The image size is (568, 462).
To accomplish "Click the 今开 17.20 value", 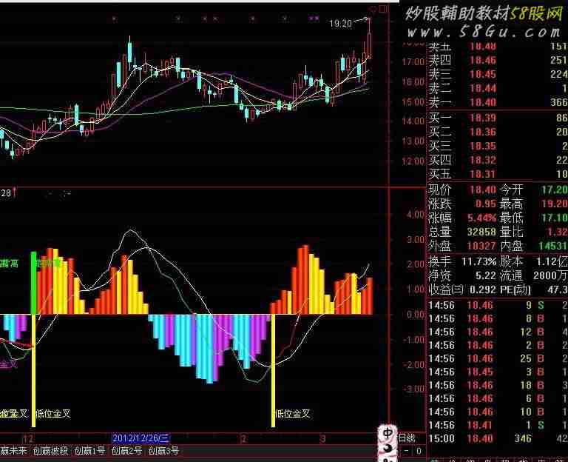I will click(555, 190).
